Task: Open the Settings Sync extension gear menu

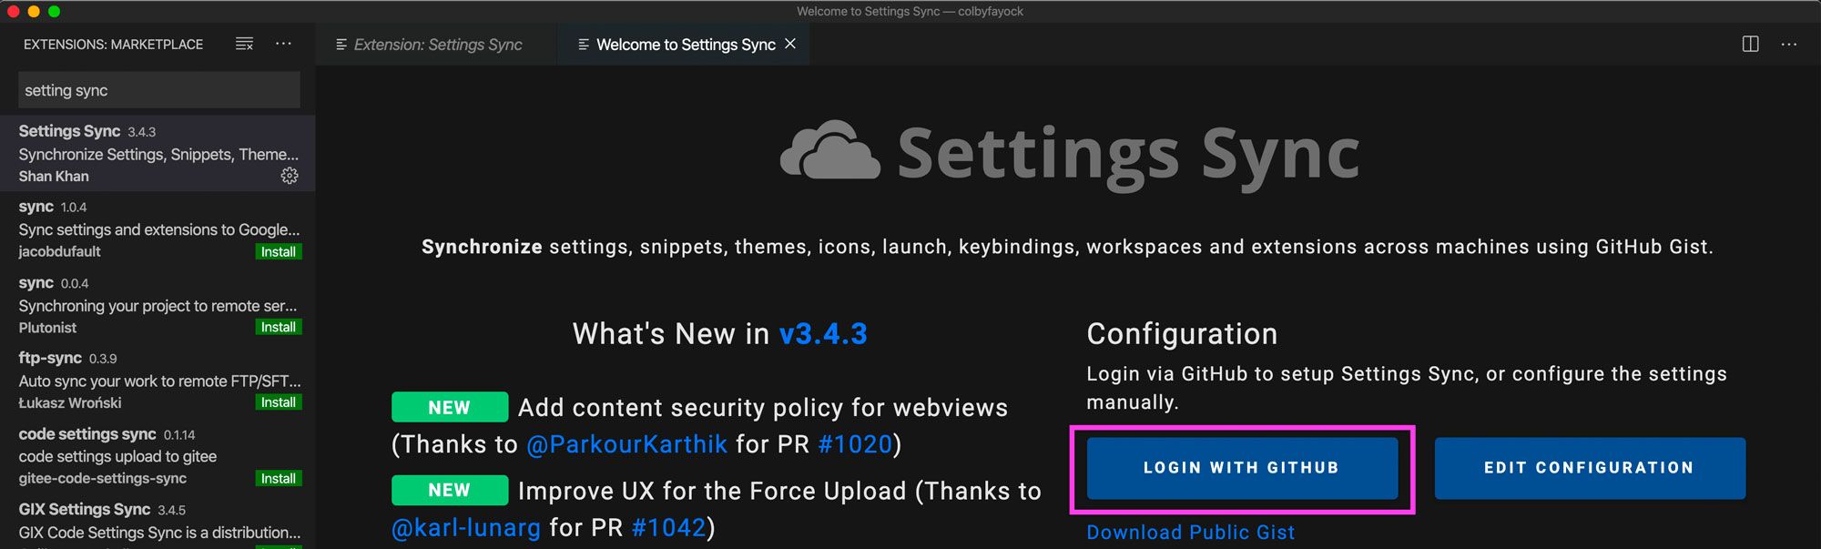Action: (290, 176)
